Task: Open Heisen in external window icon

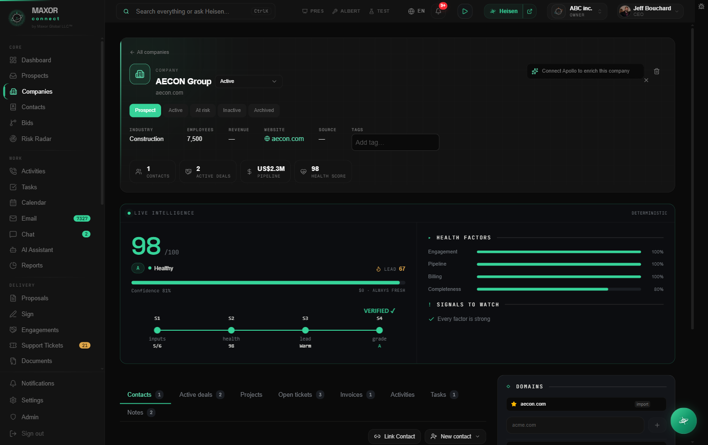Action: tap(530, 11)
